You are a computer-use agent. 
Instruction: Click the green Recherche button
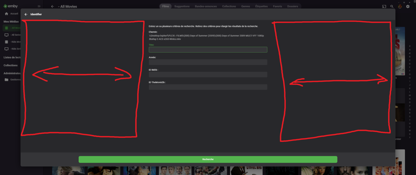(x=208, y=159)
